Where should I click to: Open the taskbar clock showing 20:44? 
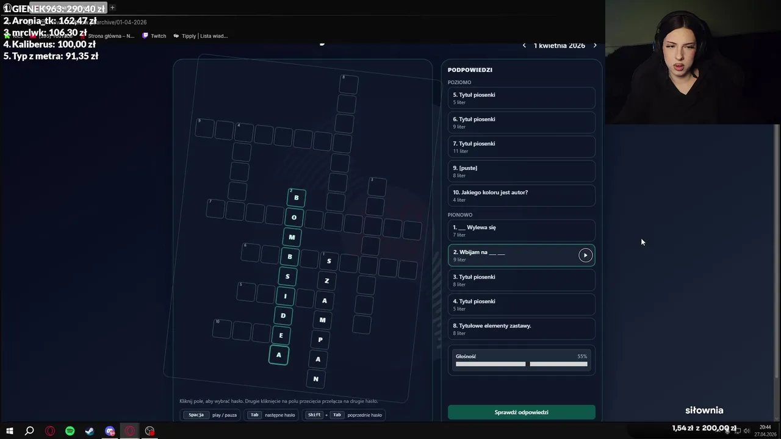pos(765,431)
